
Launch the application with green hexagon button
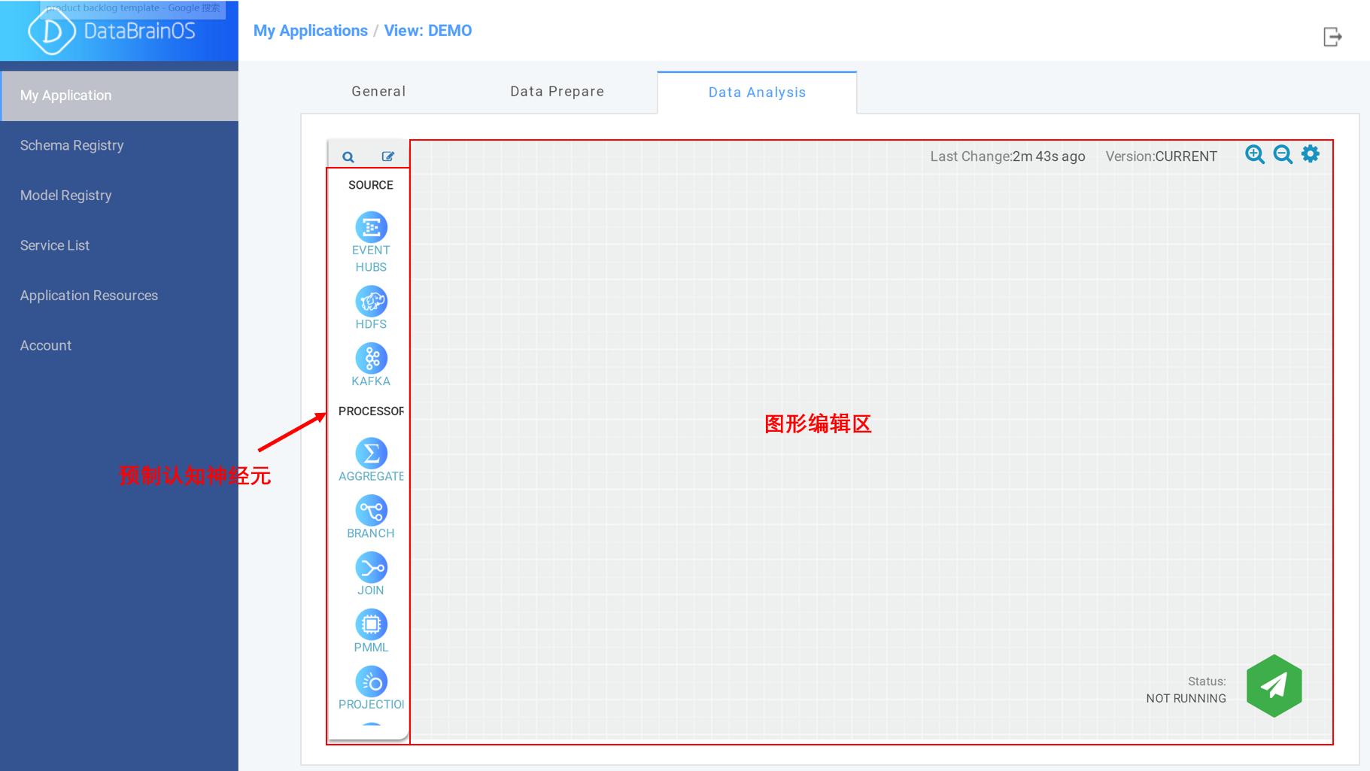click(x=1274, y=685)
